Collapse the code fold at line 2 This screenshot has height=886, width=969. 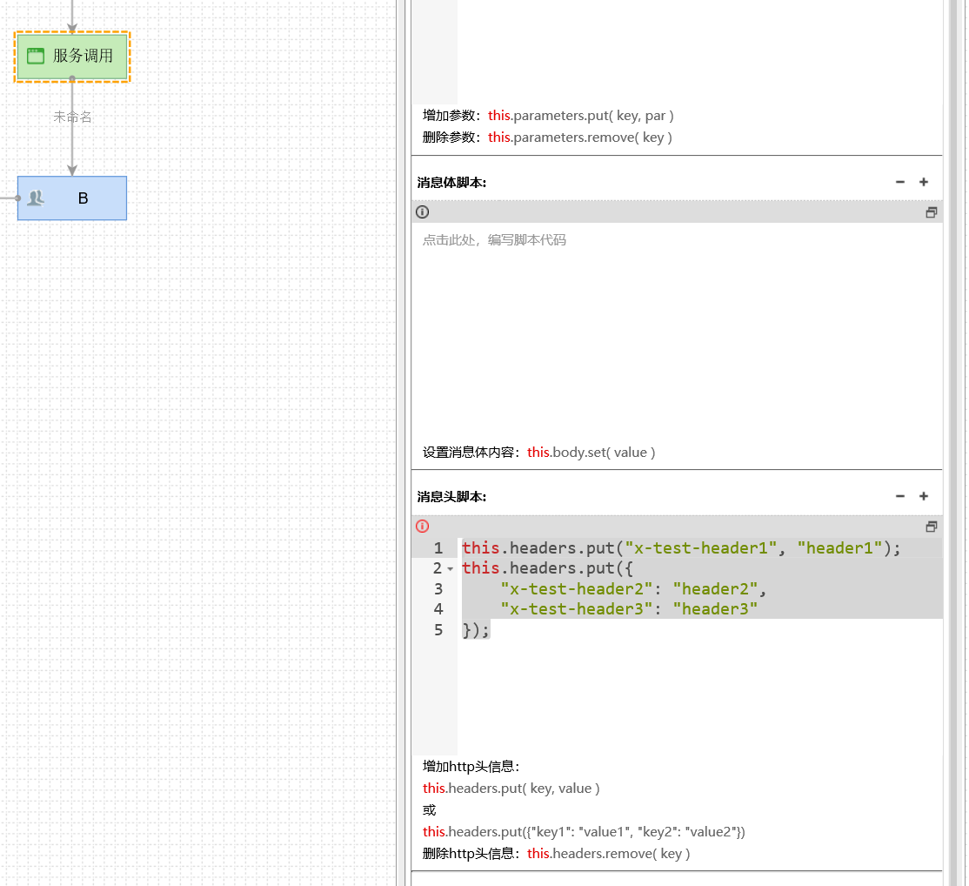[x=451, y=569]
